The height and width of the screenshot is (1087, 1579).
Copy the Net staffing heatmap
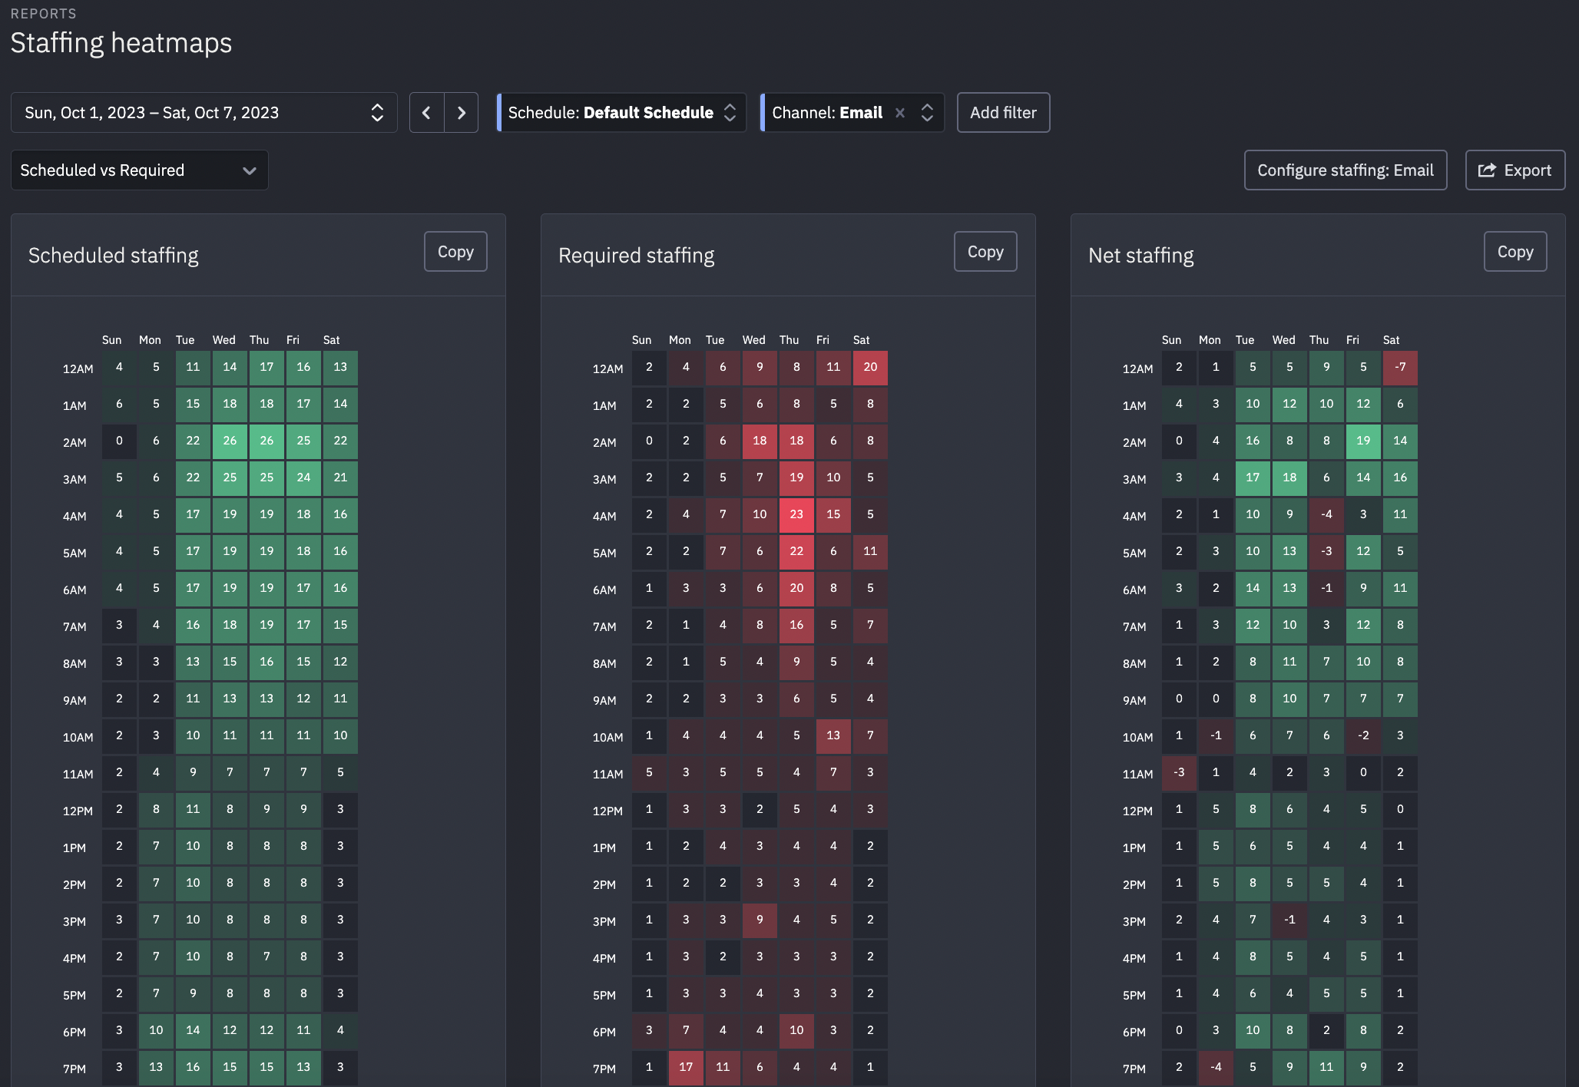pos(1514,252)
